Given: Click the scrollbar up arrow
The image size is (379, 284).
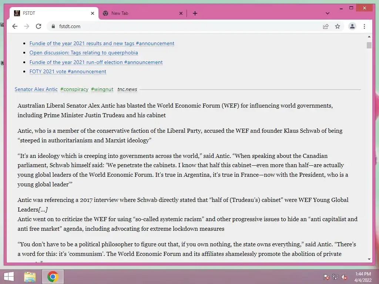Looking at the screenshot, I should tap(369, 37).
